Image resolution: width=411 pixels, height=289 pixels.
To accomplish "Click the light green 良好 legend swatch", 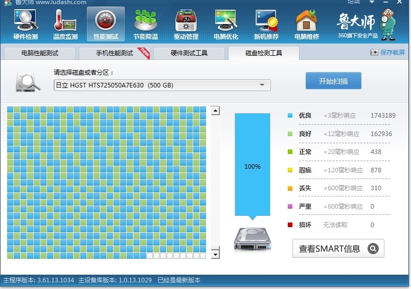I will [290, 134].
